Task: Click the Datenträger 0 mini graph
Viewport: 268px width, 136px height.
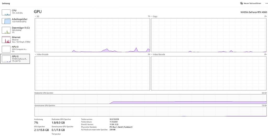Action: pyautogui.click(x=6, y=30)
